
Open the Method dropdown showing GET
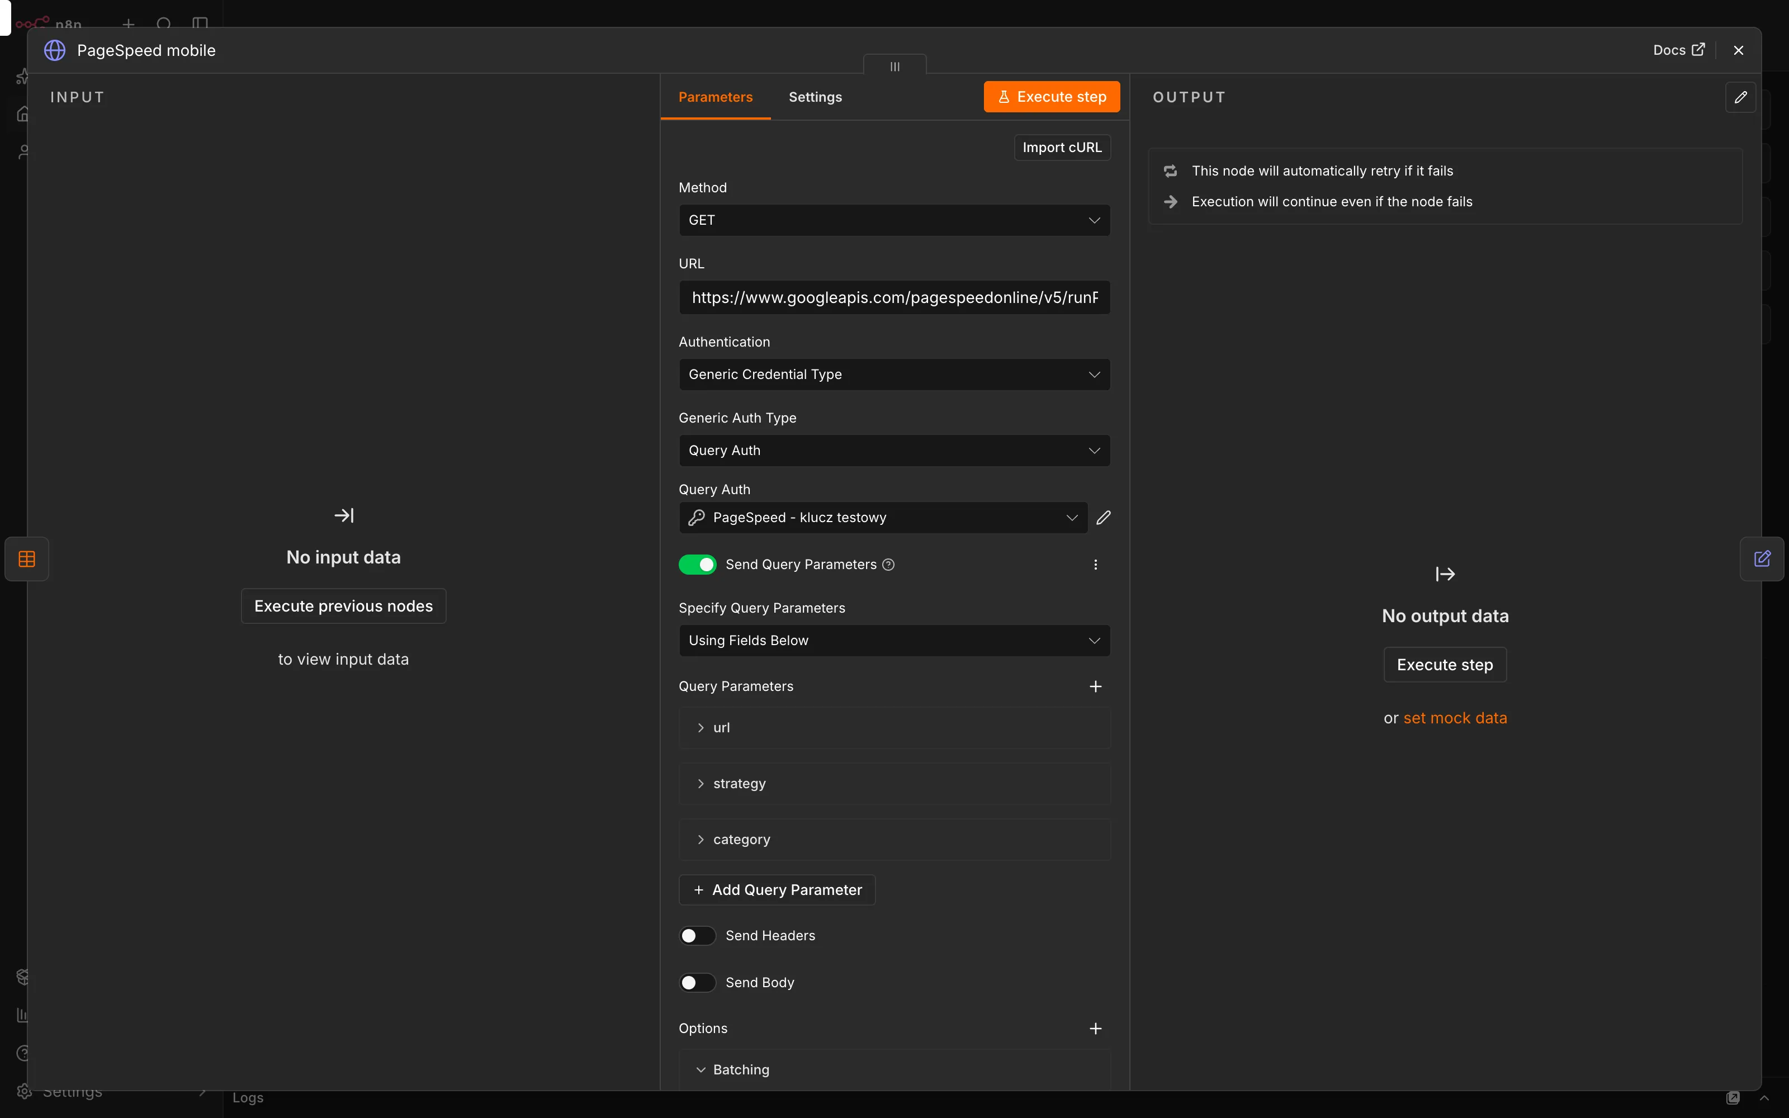894,220
